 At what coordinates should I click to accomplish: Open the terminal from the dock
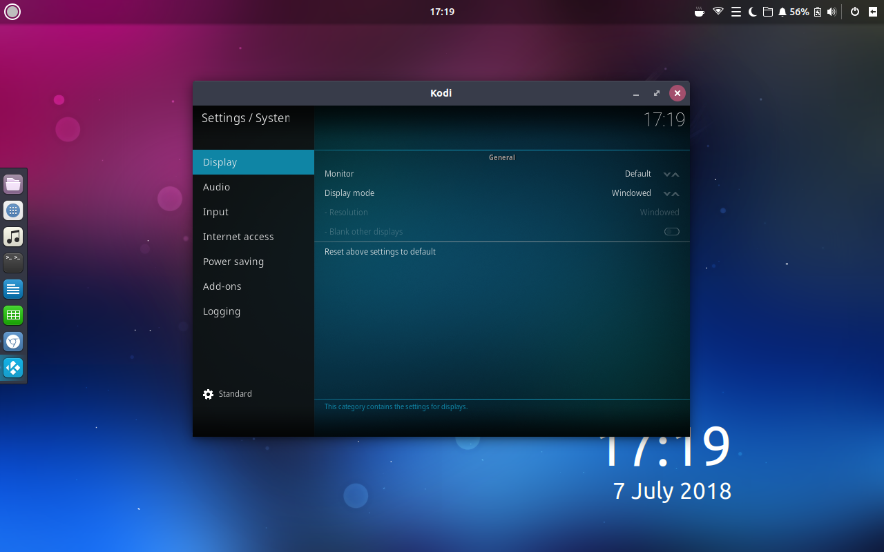tap(13, 263)
